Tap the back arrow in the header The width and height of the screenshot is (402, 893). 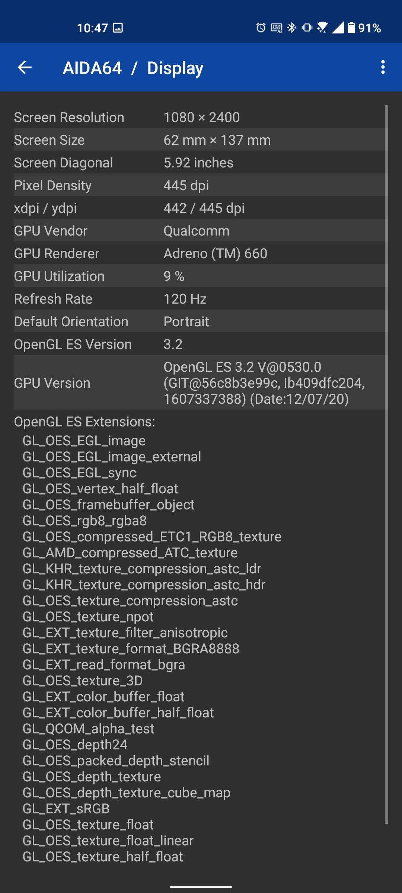click(25, 67)
